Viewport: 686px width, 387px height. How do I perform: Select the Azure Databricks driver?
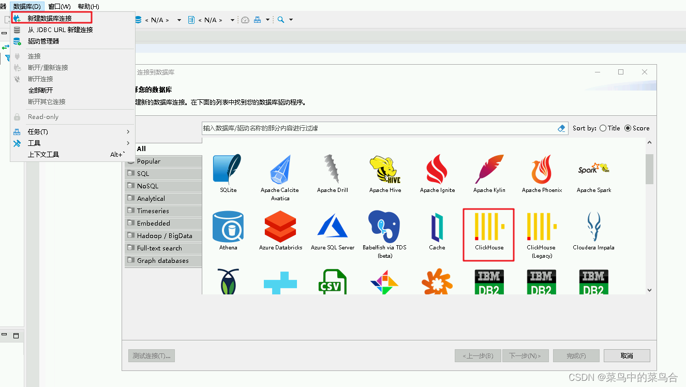point(280,231)
